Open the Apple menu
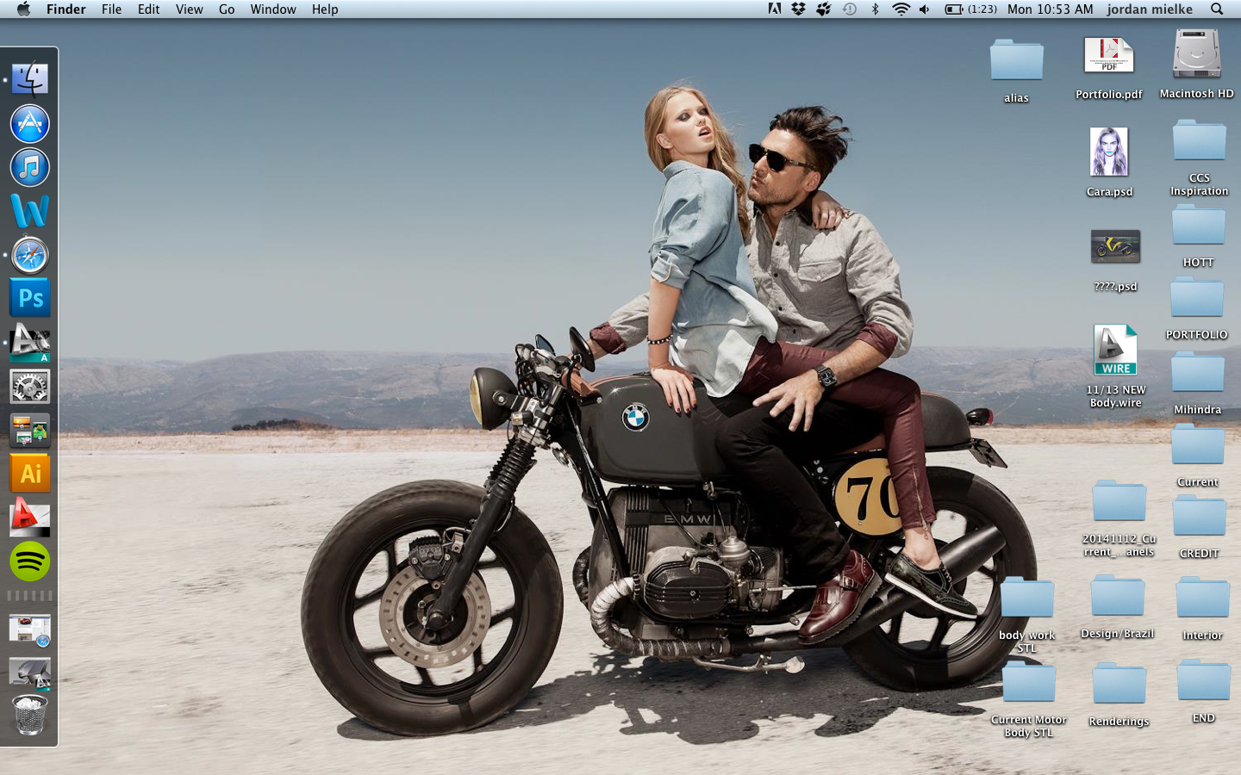Screen dimensions: 1241x775 pyautogui.click(x=23, y=9)
